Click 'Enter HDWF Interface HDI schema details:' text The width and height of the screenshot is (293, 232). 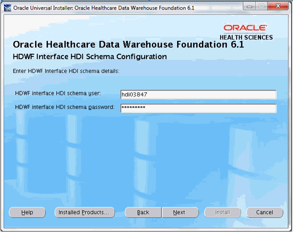(66, 71)
